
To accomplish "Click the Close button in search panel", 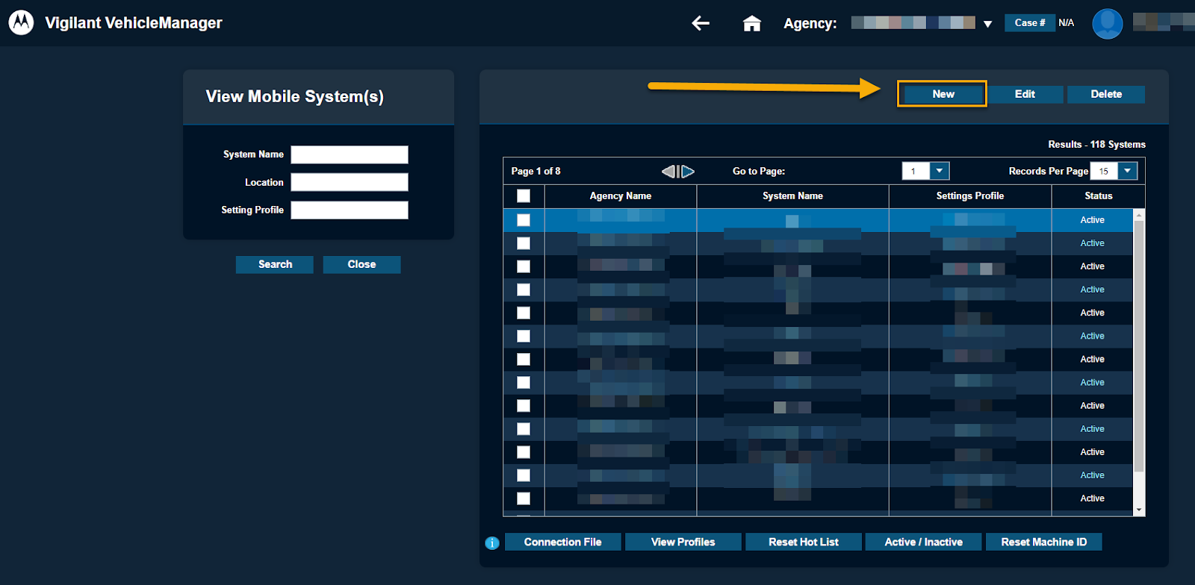I will click(x=361, y=264).
